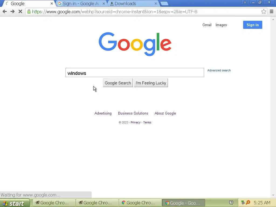Open the Privacy link
This screenshot has width=276, height=207.
(x=136, y=122)
